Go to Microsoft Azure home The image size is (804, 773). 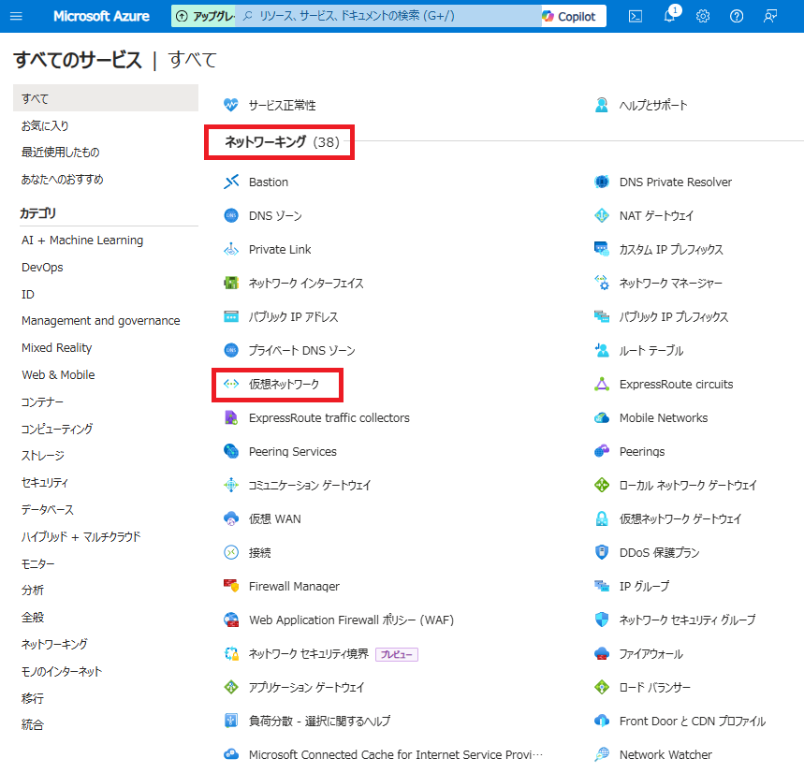101,17
